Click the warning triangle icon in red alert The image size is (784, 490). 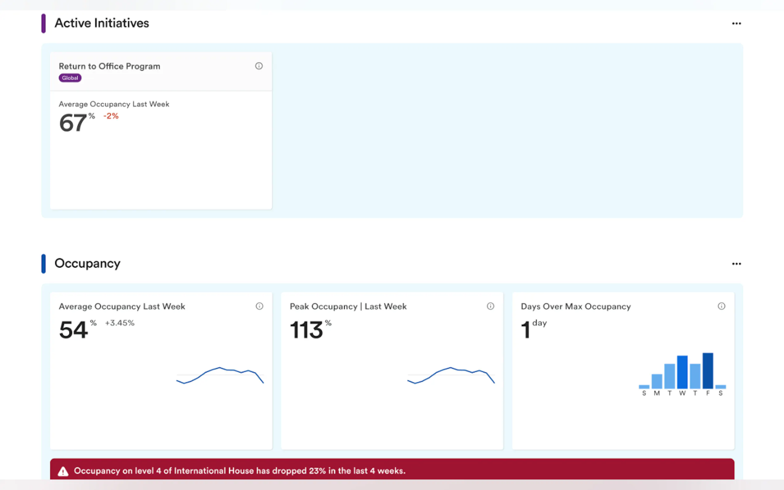[63, 471]
